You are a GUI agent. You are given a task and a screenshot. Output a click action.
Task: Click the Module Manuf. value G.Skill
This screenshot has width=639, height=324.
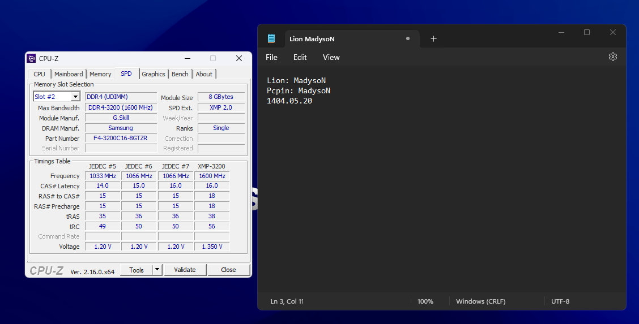pyautogui.click(x=121, y=118)
